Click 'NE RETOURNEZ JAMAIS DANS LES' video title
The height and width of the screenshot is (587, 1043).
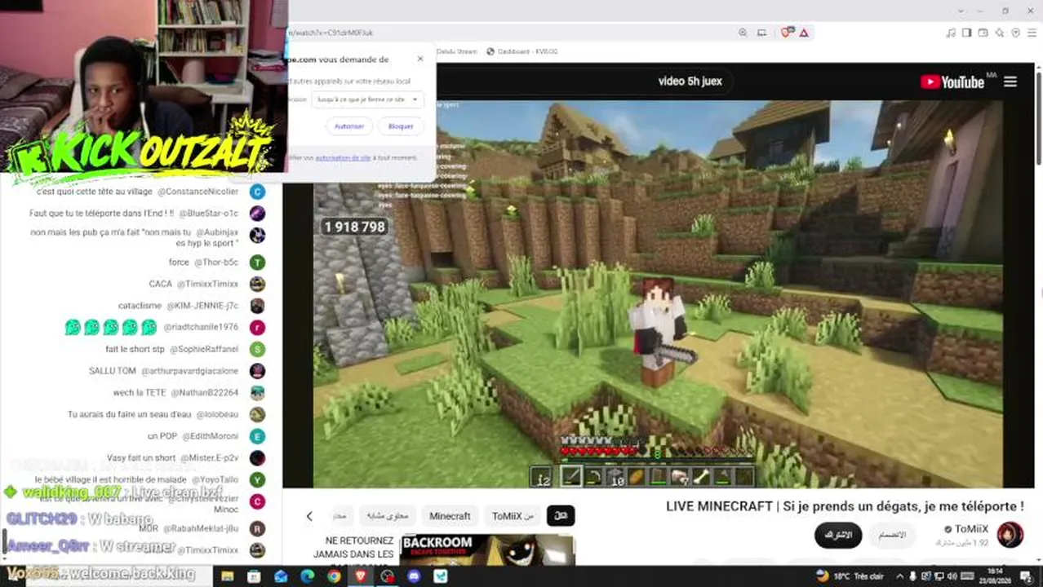click(x=353, y=547)
